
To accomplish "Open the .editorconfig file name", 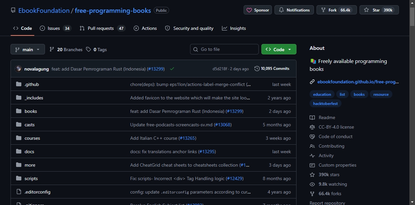I will 37,192.
